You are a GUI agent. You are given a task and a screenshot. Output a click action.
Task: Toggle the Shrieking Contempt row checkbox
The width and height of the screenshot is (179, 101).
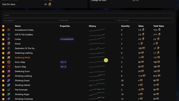click(3, 99)
